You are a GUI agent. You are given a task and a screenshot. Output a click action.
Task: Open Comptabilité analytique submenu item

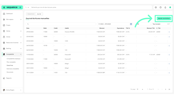[x=13, y=59]
